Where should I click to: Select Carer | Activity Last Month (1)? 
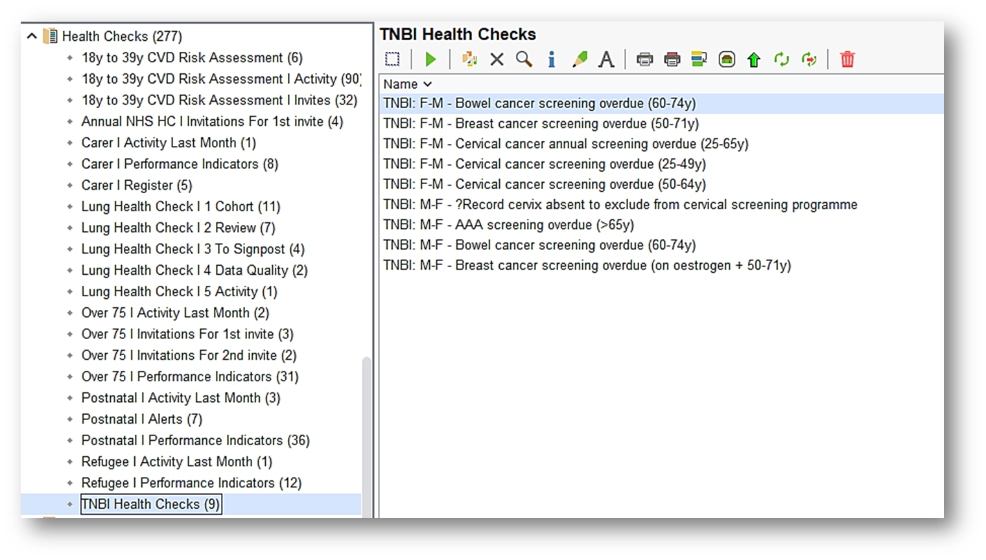click(169, 143)
